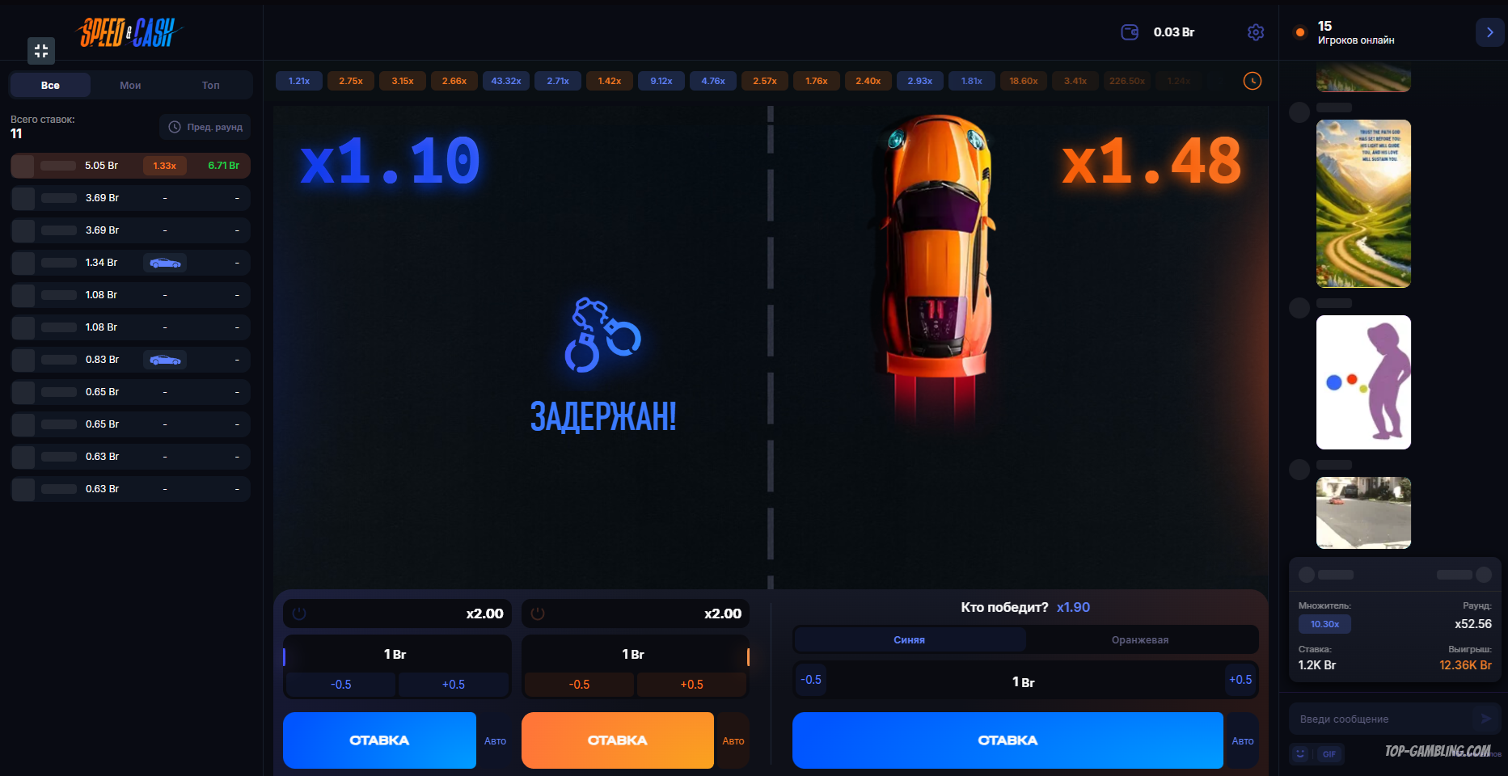
Task: Open the settings gear icon
Action: tap(1256, 32)
